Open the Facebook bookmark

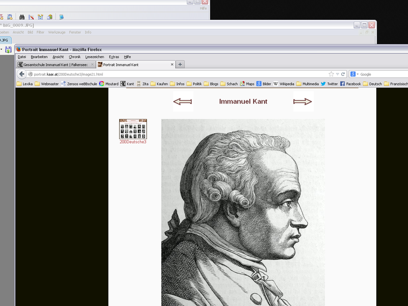[350, 84]
